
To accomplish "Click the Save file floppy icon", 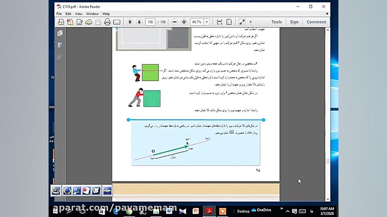I will 98,22.
